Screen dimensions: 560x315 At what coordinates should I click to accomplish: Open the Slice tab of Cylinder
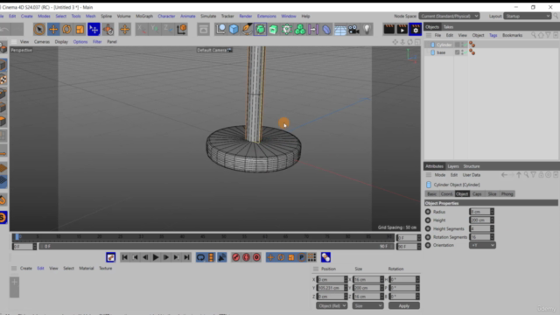[x=492, y=194]
